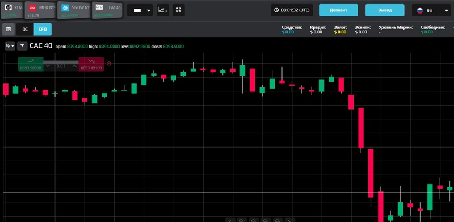This screenshot has height=222, width=454.
Task: Click the Эквити value
Action: [x=361, y=32]
